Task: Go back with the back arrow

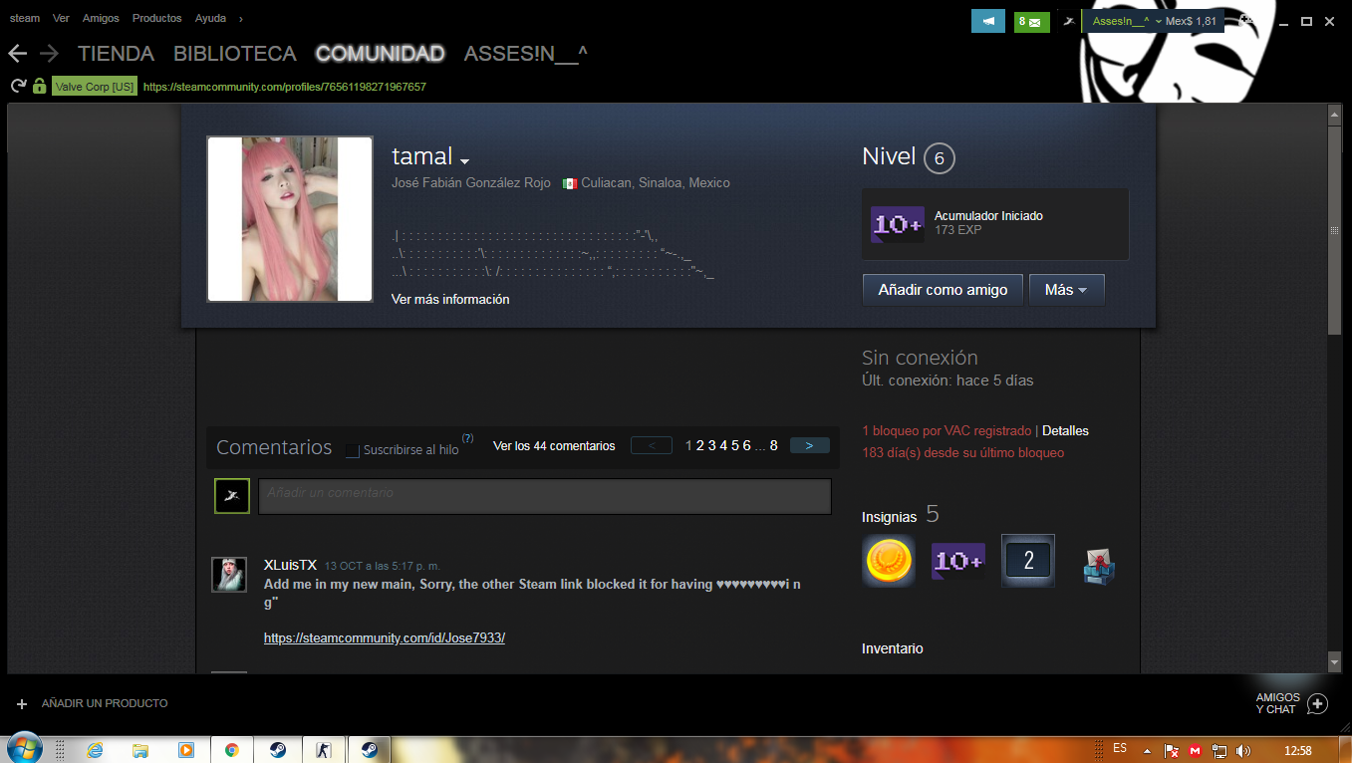Action: click(x=17, y=54)
